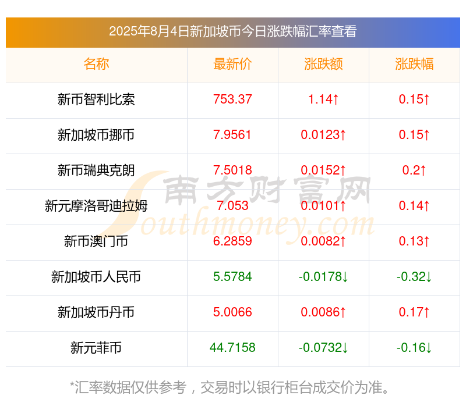Viewport: 466px width, 406px height.
Task: Click the change value '1.14↑'
Action: pos(323,99)
